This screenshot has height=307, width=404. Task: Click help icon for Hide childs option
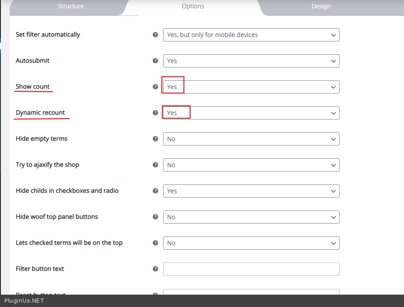tap(155, 191)
